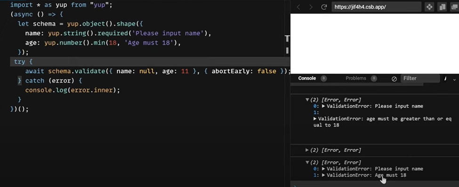Click 'false' value after abortEarly
Viewport: 459px width, 187px height.
[x=266, y=71]
